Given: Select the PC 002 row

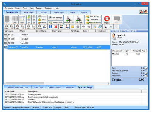Looking at the screenshot, I should (x=57, y=39).
